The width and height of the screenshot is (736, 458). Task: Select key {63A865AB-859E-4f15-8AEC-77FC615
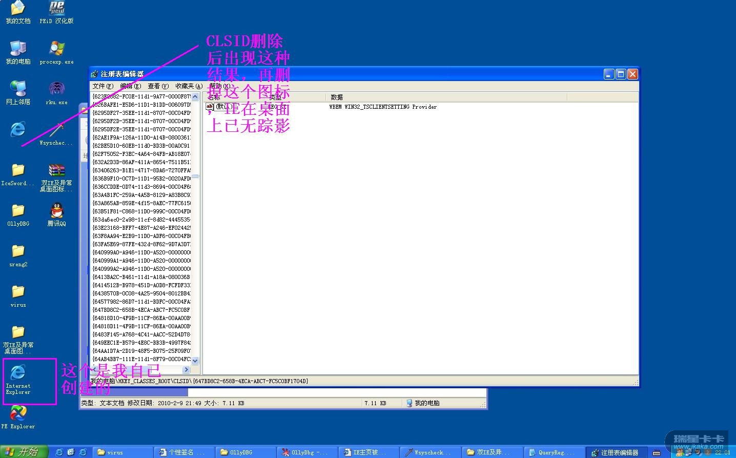coord(141,203)
